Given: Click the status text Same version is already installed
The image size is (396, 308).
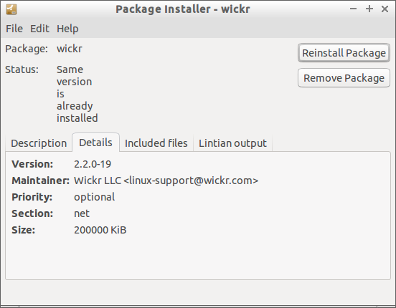Looking at the screenshot, I should tap(77, 94).
